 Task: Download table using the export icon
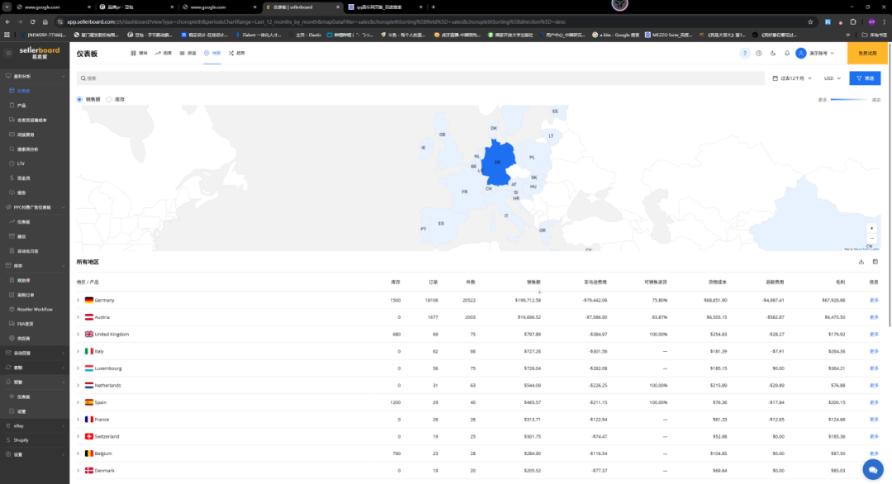pyautogui.click(x=861, y=262)
